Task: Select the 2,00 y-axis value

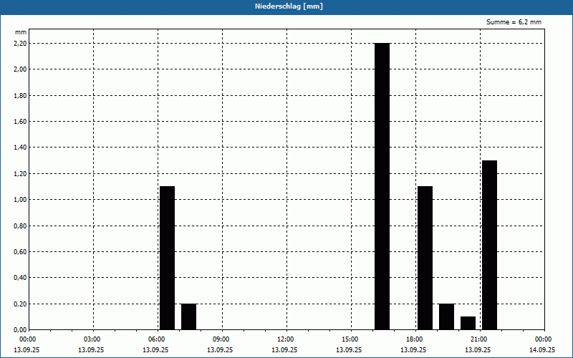Action: pyautogui.click(x=20, y=69)
